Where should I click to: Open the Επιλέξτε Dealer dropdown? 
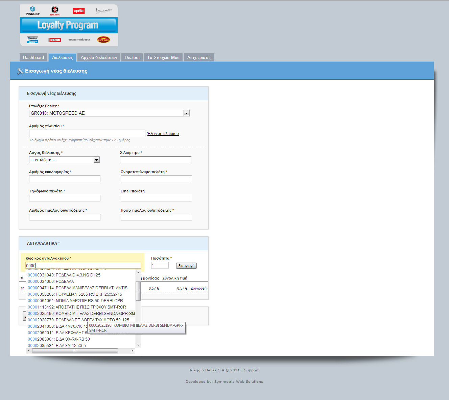click(186, 113)
